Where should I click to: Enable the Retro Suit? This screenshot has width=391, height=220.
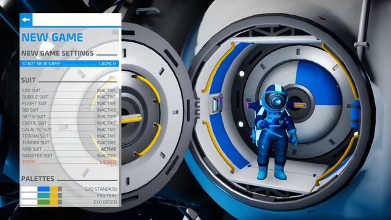tap(69, 117)
